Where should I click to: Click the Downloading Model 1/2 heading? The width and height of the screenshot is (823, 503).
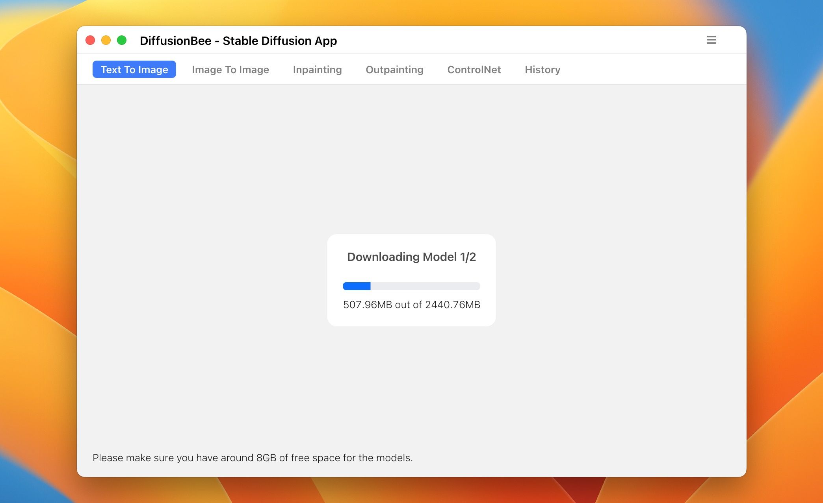point(411,257)
